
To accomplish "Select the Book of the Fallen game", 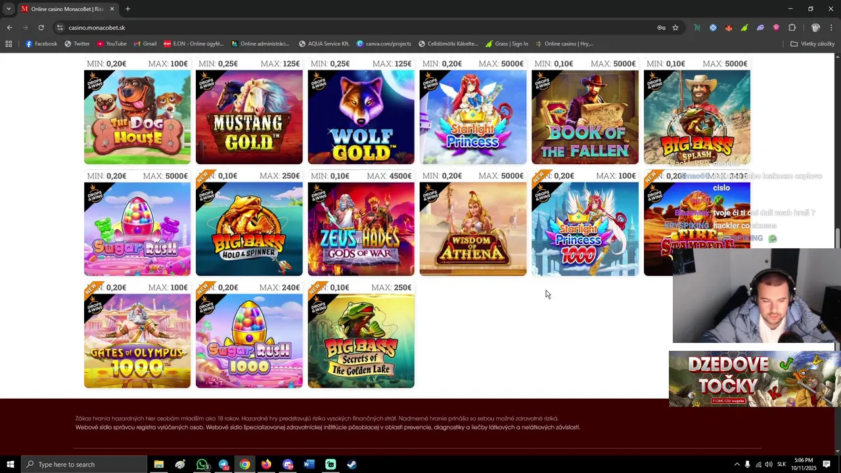I will (x=585, y=117).
